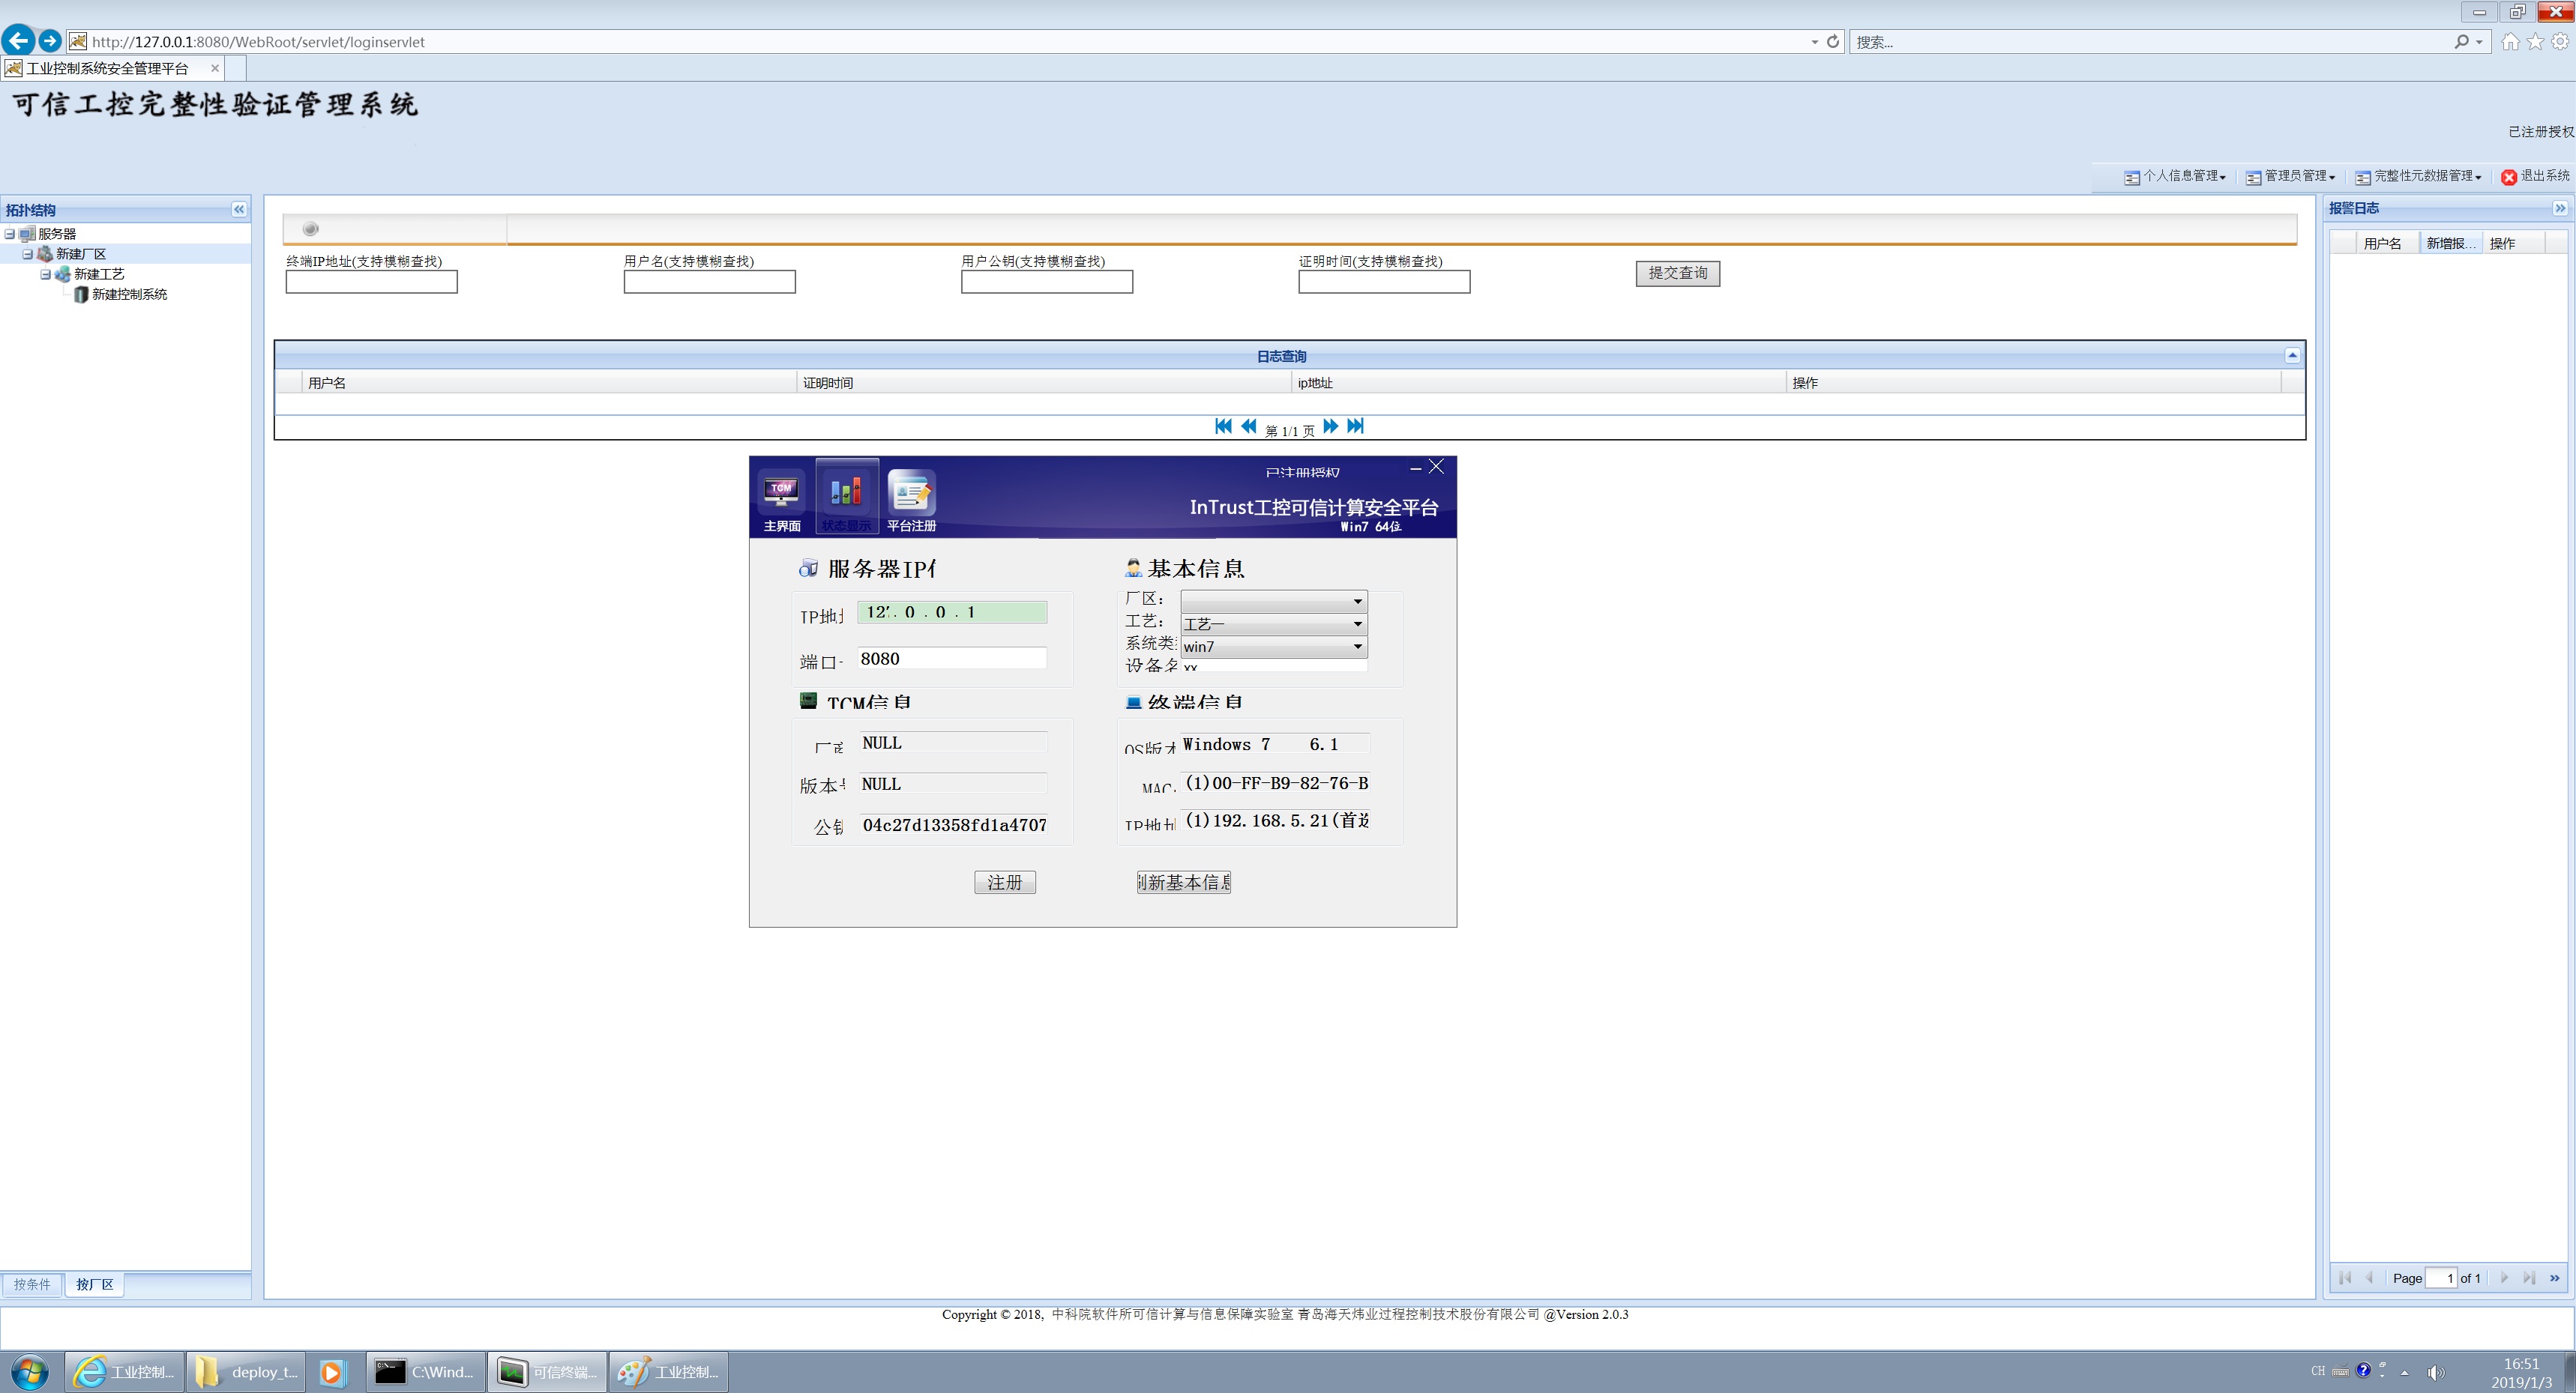Switch to the 按条件 tab
The width and height of the screenshot is (2576, 1393).
click(x=32, y=1284)
